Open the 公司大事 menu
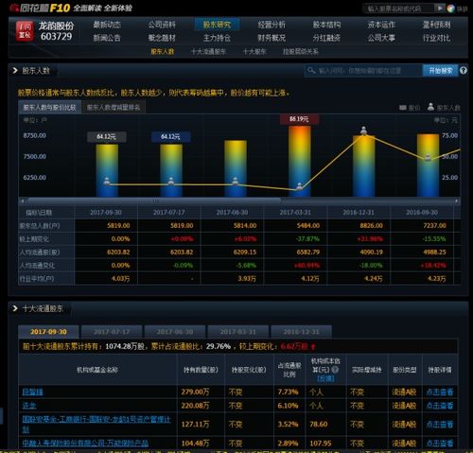473x453 pixels. point(381,38)
